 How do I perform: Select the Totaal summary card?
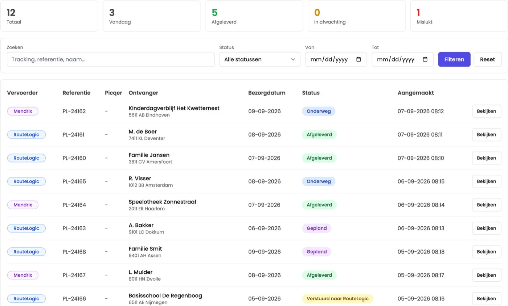[x=49, y=16]
